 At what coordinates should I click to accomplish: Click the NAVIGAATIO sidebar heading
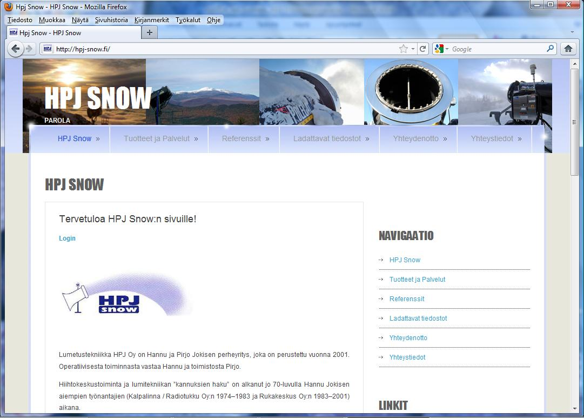[x=406, y=236]
